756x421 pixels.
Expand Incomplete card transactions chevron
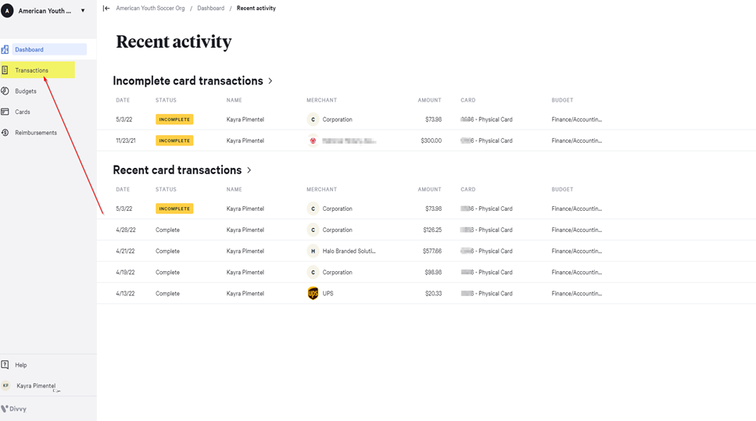tap(271, 81)
